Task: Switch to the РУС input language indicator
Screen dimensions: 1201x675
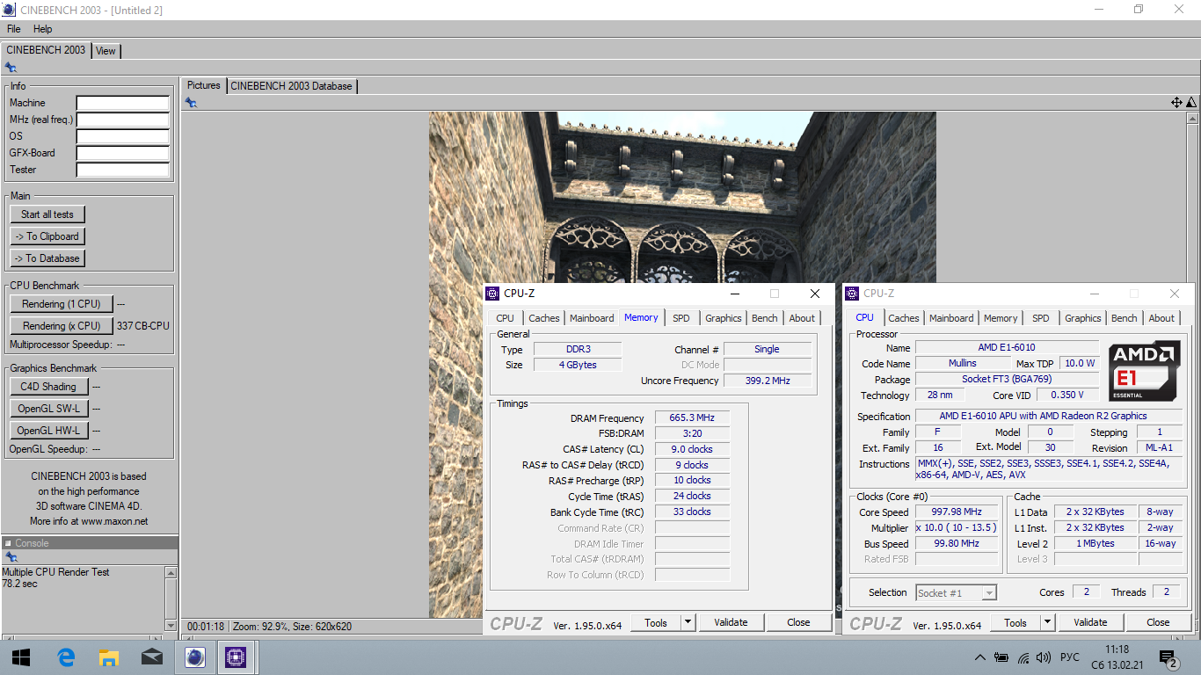Action: tap(1070, 657)
